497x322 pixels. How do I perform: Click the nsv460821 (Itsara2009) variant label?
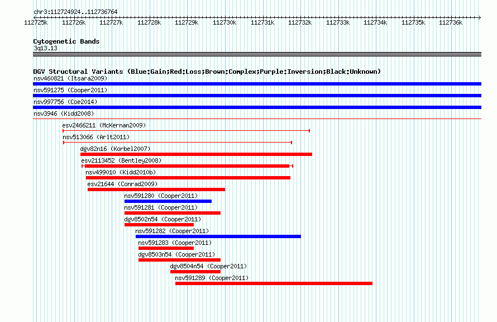[x=70, y=78]
